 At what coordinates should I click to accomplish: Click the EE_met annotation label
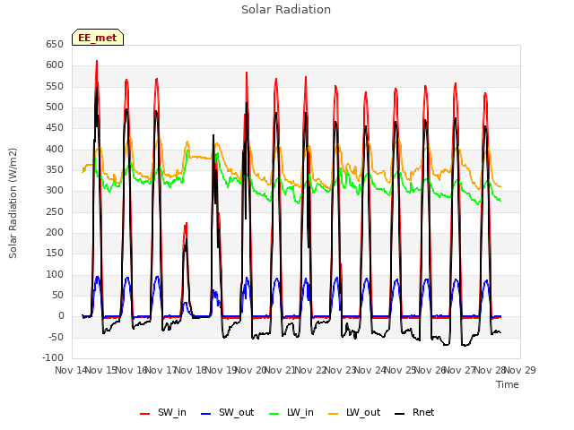[98, 38]
